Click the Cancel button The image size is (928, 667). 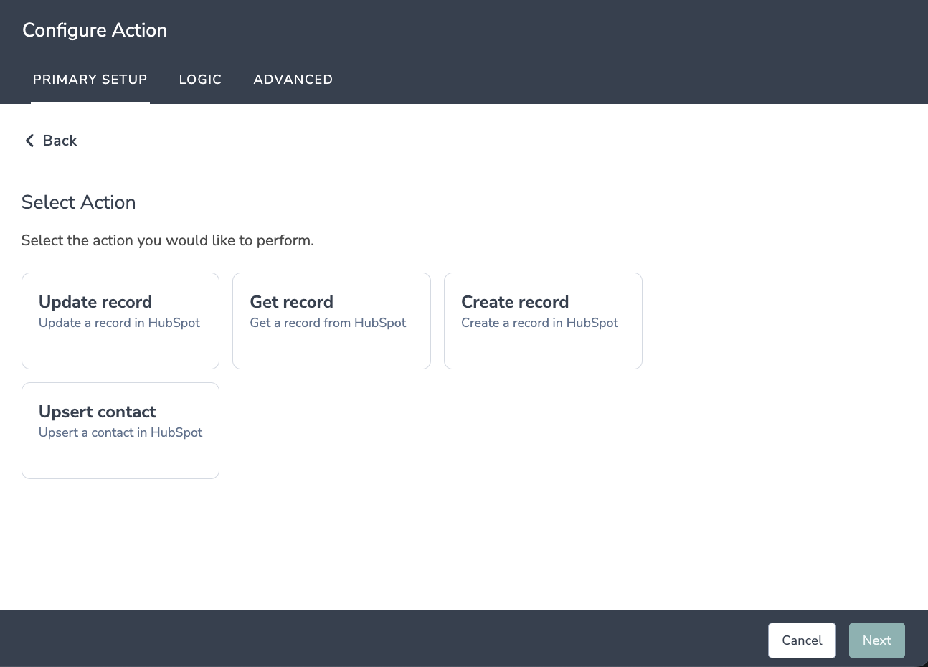[x=802, y=640]
